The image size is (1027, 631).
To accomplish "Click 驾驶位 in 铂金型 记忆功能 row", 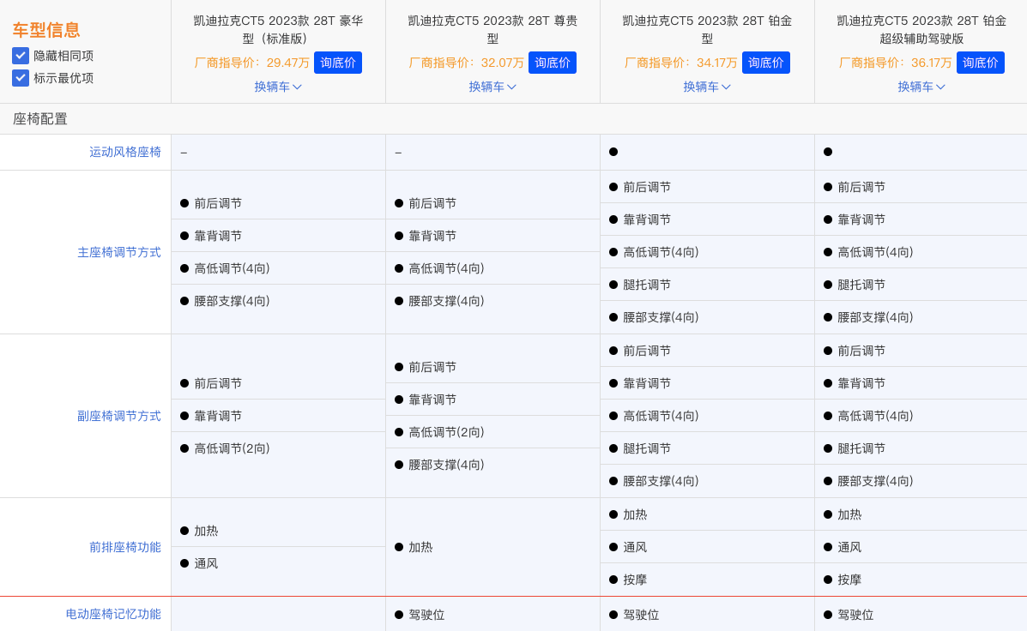I will click(641, 615).
